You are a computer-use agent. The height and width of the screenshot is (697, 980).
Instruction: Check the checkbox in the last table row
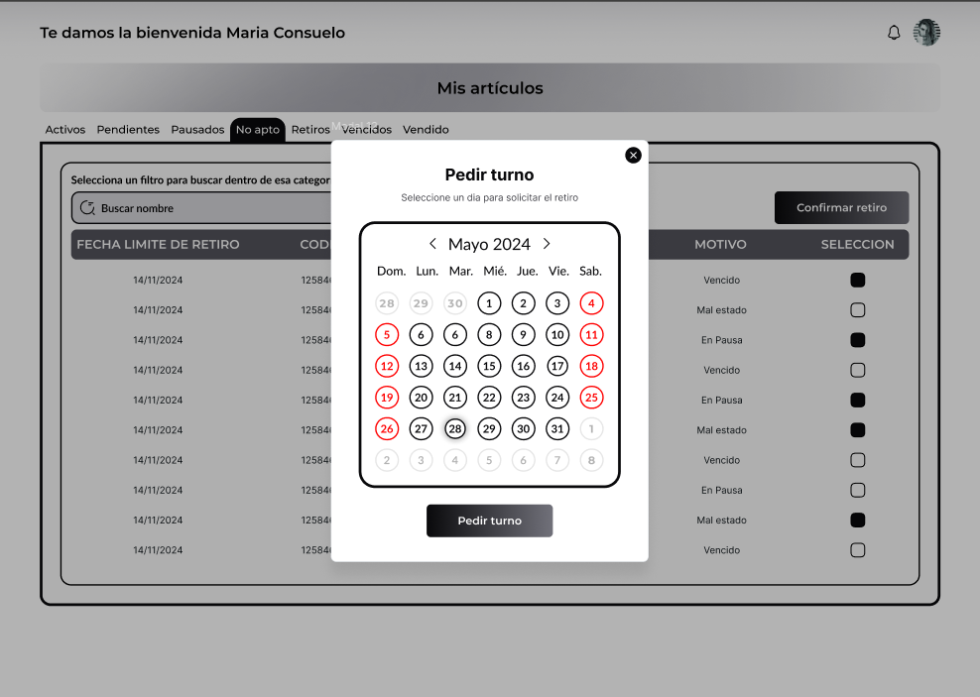857,550
